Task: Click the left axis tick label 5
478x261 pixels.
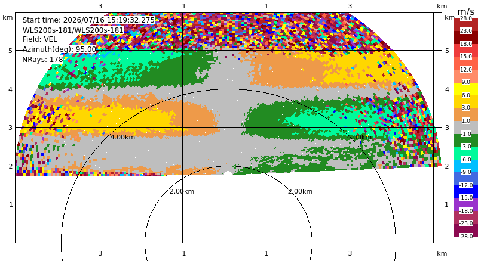Action: point(11,51)
